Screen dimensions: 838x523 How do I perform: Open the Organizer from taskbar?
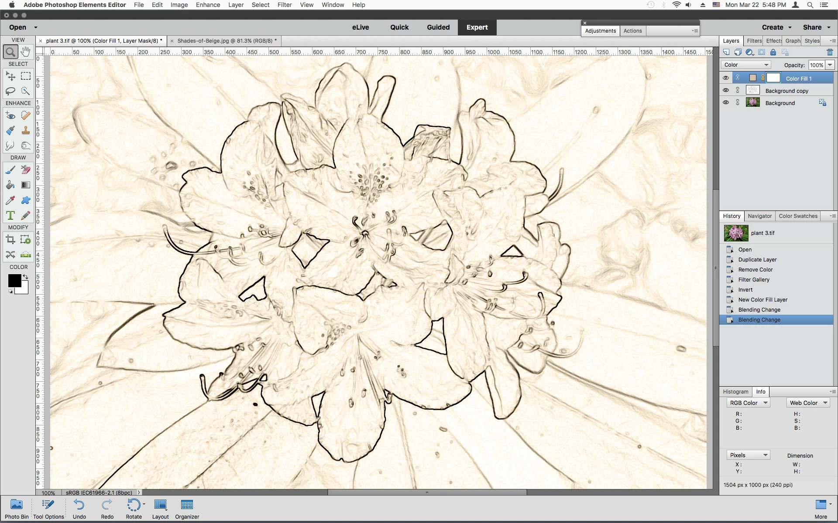(x=187, y=509)
